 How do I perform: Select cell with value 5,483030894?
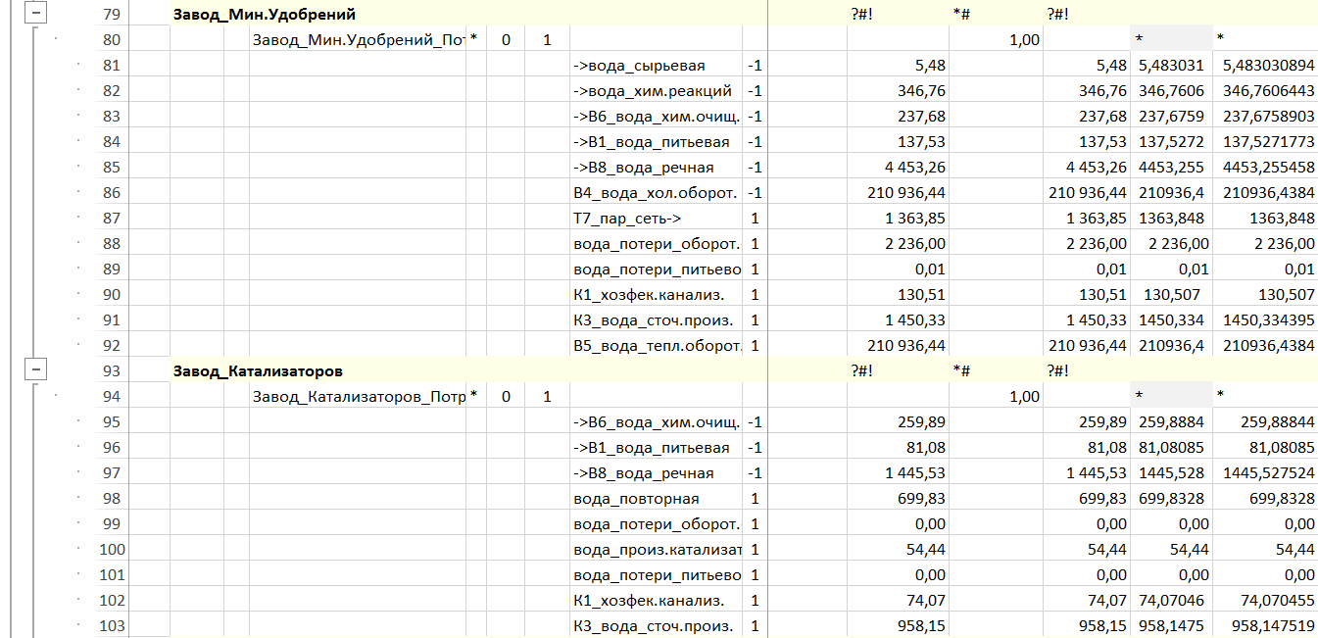(x=1265, y=66)
